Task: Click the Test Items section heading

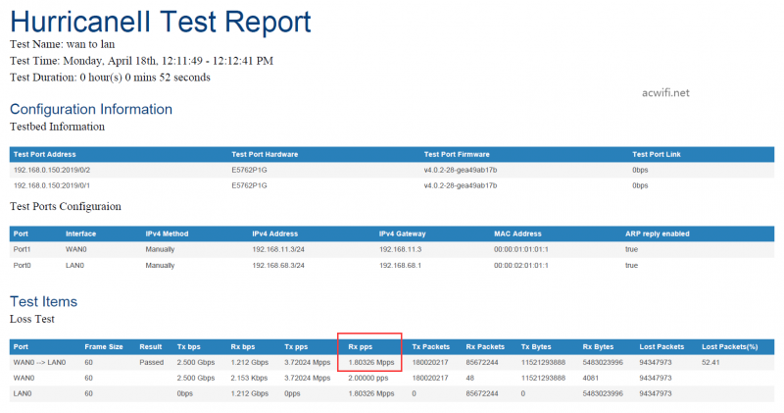Action: [x=43, y=301]
